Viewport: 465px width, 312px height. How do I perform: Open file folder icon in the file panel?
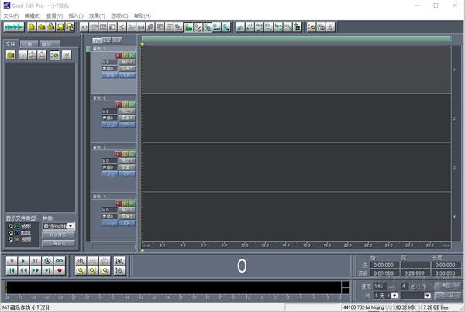click(x=11, y=55)
